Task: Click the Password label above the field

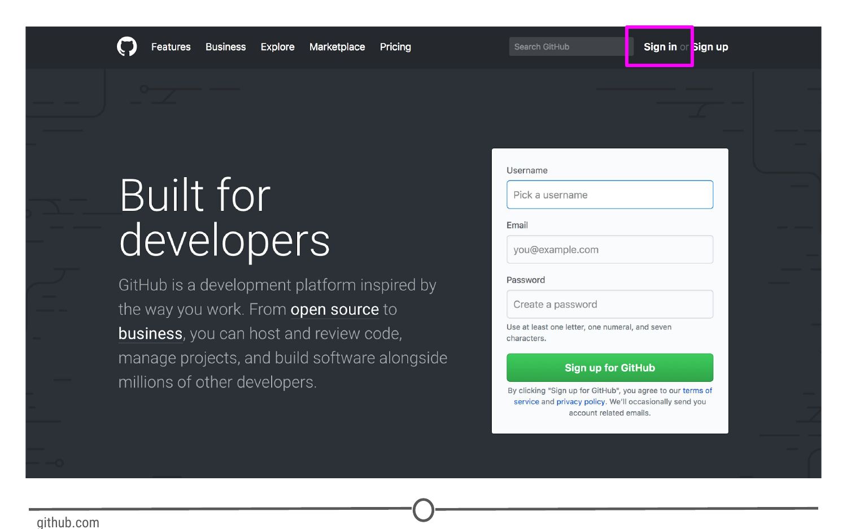Action: tap(526, 280)
